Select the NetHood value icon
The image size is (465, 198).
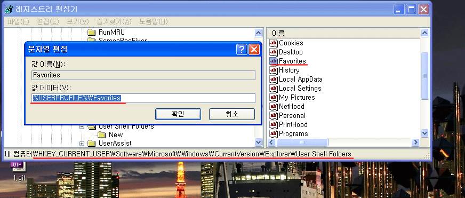(x=273, y=106)
